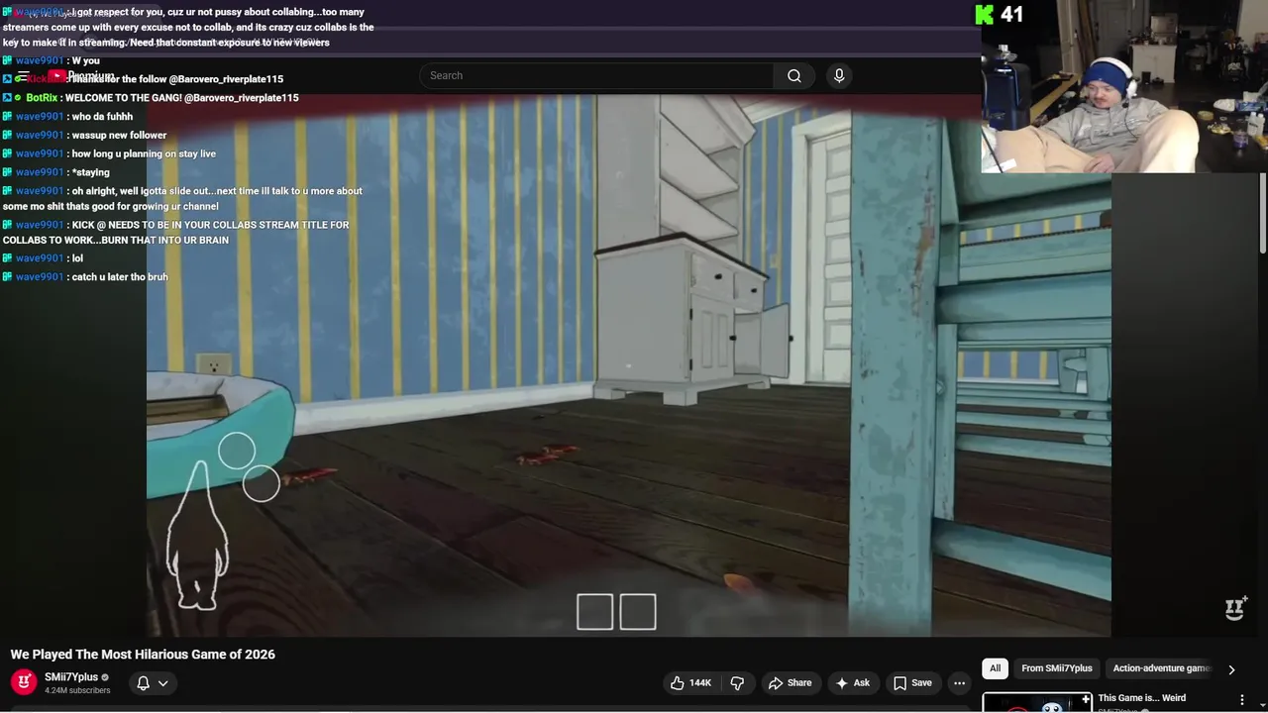Viewport: 1268px width, 713px height.
Task: Click chat message 'who da fuhhh'
Action: click(102, 117)
